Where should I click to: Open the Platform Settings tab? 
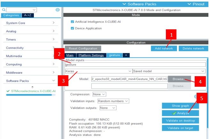pyautogui.click(x=91, y=55)
